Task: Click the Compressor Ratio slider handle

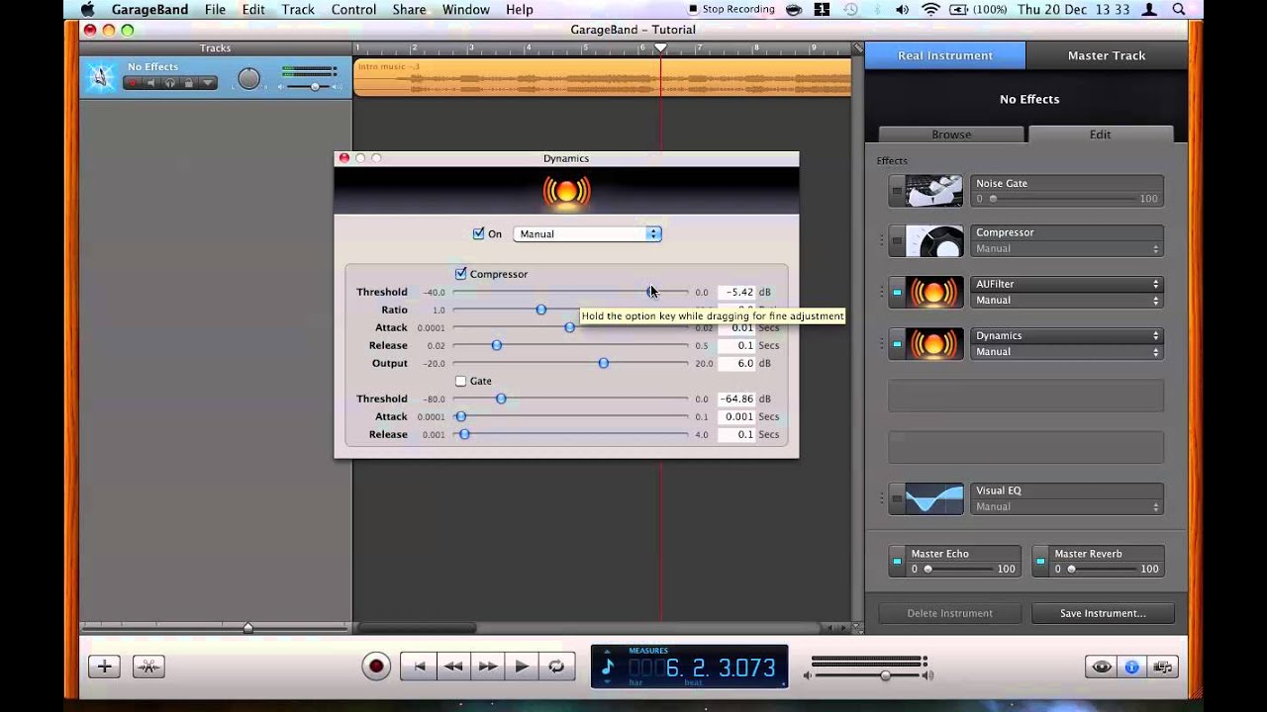Action: point(541,310)
